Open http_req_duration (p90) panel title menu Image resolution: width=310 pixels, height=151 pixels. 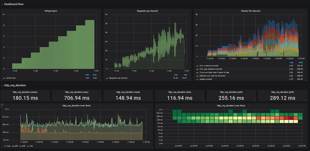pos(231,92)
